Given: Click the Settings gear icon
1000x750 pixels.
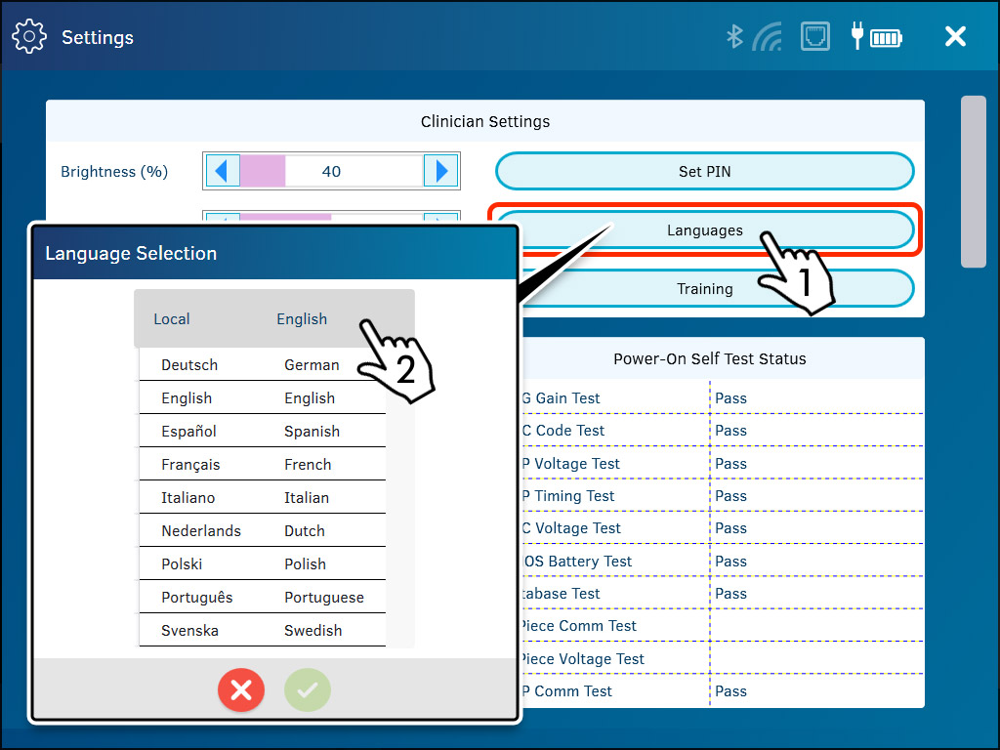Looking at the screenshot, I should click(29, 37).
